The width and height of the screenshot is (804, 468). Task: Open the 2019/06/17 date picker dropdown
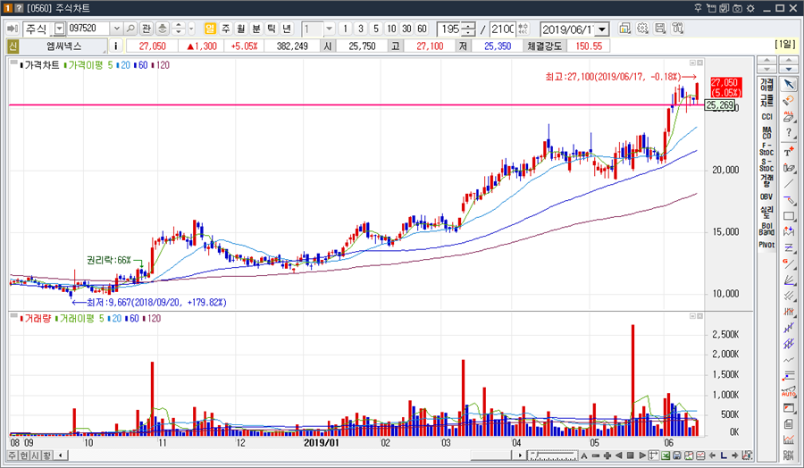pyautogui.click(x=602, y=29)
